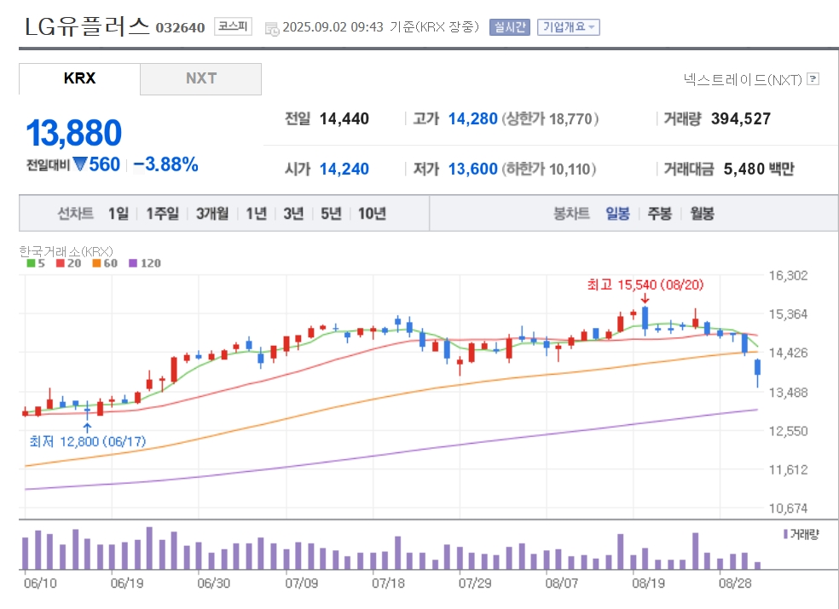Click the trading volume value 394,527
The width and height of the screenshot is (839, 609).
tap(741, 118)
